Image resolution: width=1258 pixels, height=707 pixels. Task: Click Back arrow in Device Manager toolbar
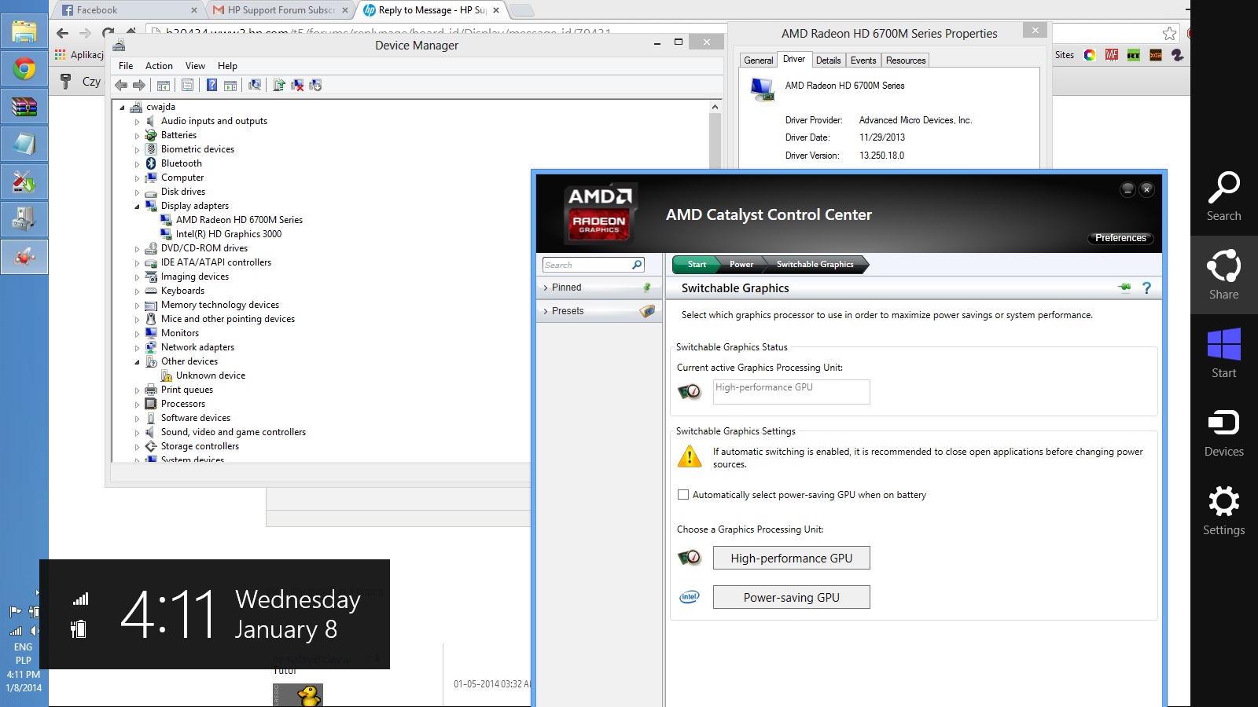pos(120,85)
